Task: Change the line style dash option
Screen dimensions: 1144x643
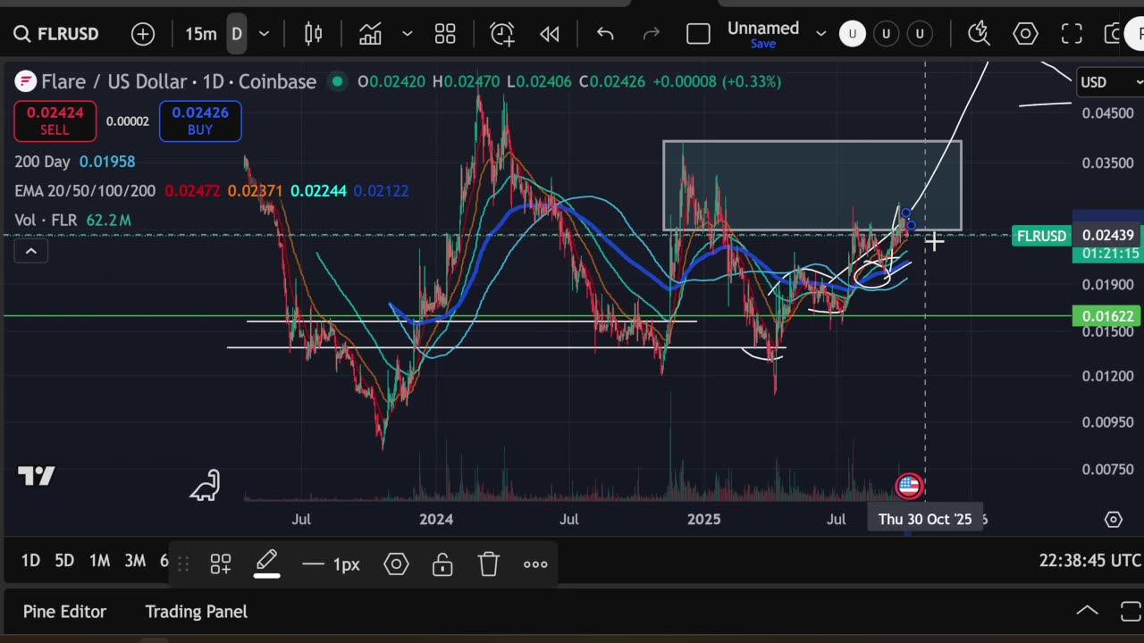Action: pos(330,564)
